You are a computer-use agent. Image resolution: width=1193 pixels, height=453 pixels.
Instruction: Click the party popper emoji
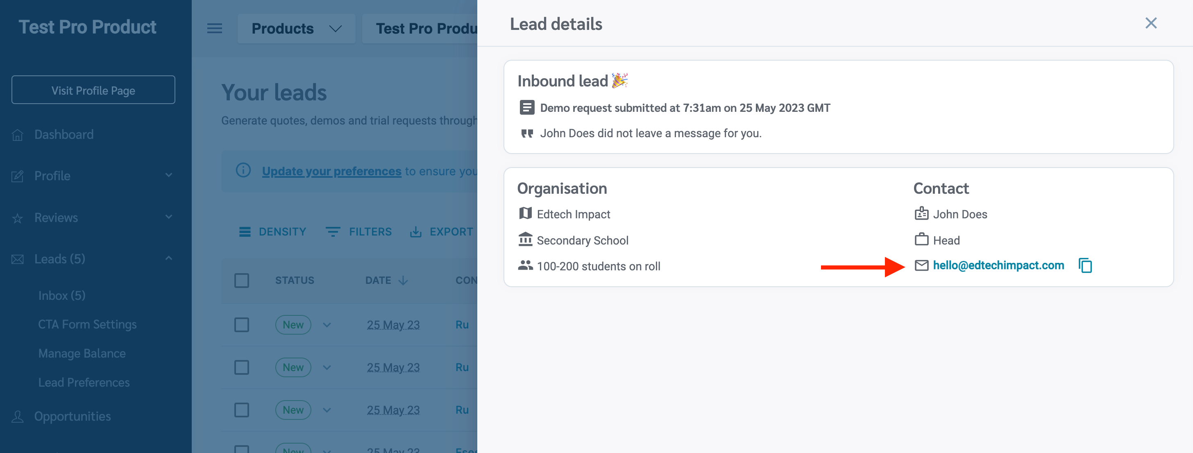point(620,81)
